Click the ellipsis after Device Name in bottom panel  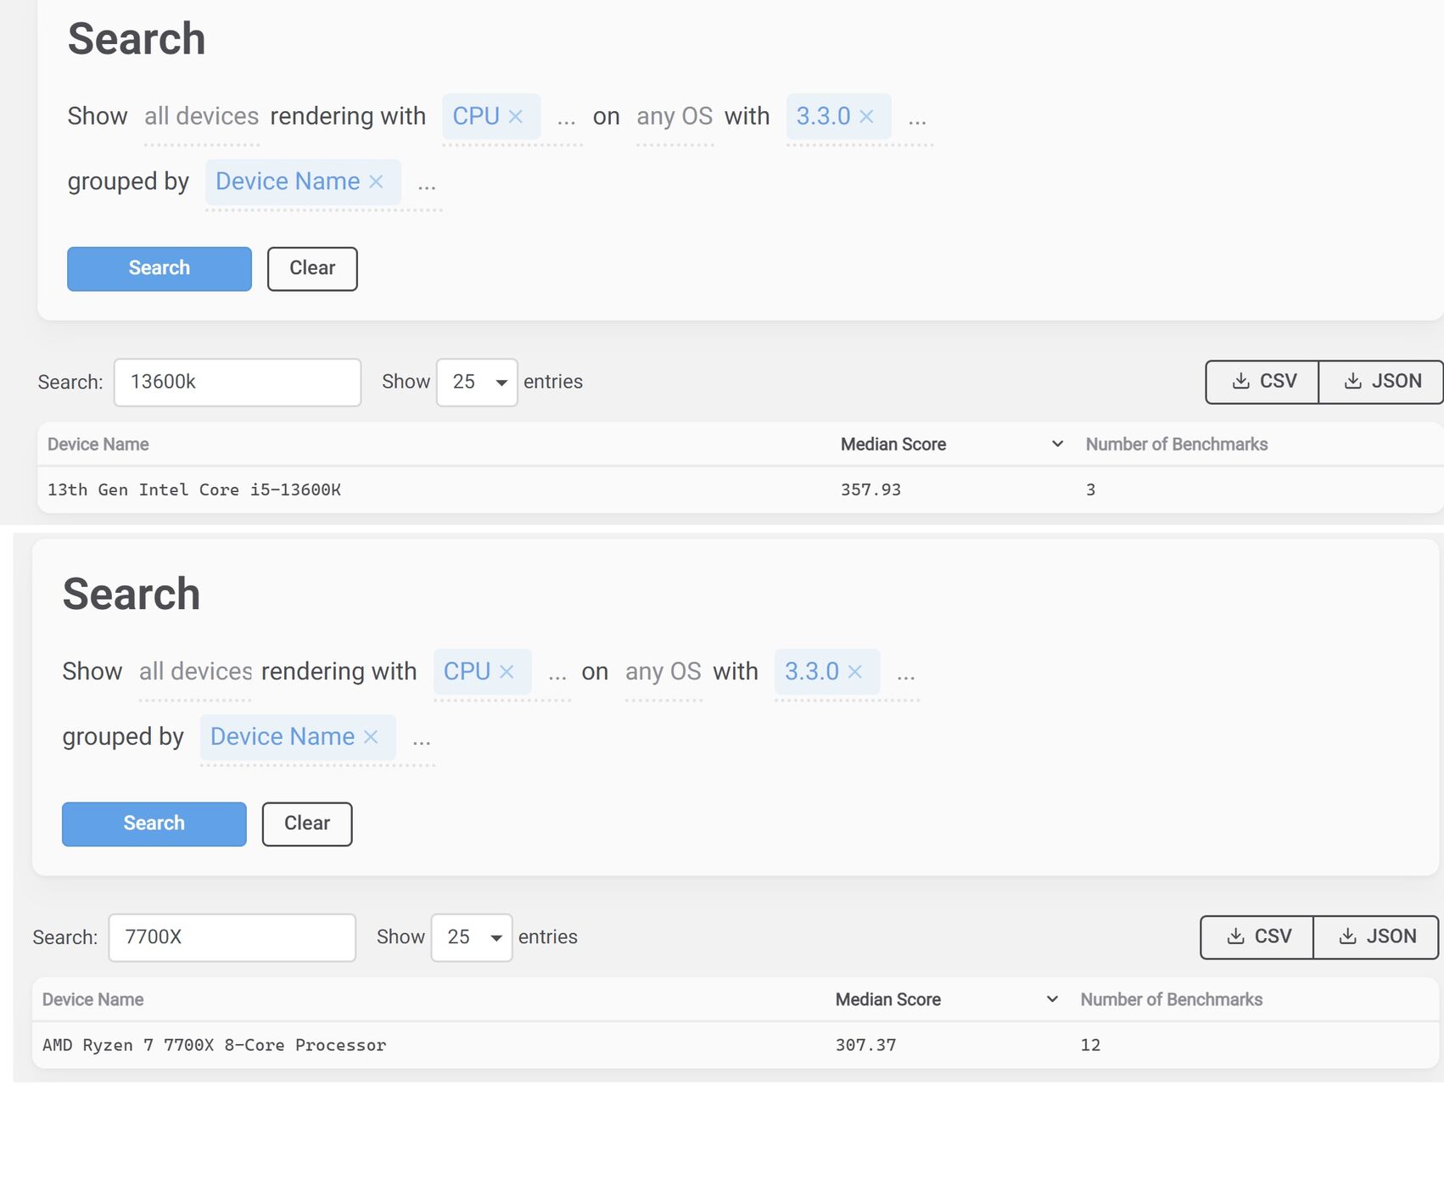click(x=422, y=741)
